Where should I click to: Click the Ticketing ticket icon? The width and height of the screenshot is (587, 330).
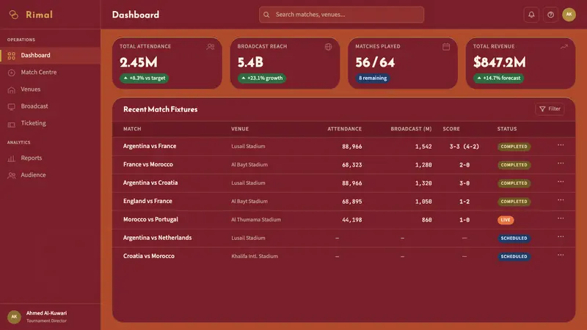12,124
